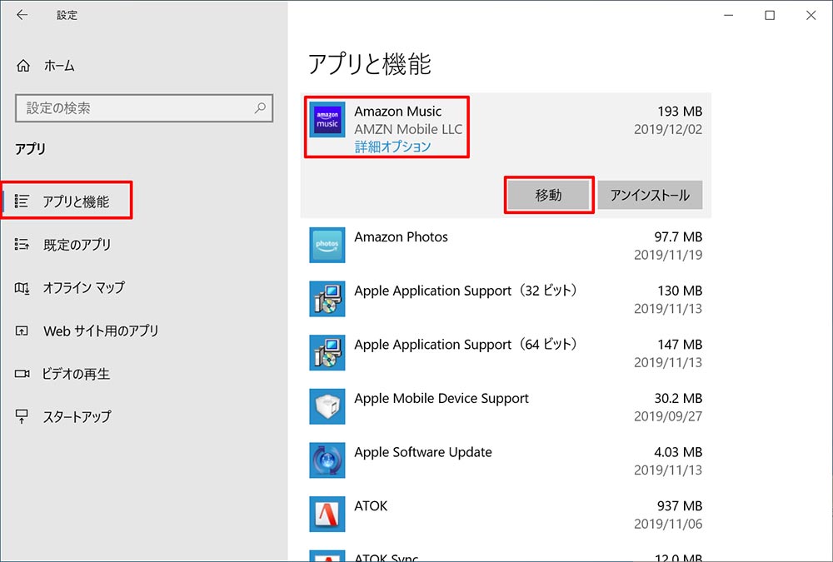Viewport: 833px width, 562px height.
Task: Click the Apple Software Update icon
Action: pyautogui.click(x=327, y=460)
